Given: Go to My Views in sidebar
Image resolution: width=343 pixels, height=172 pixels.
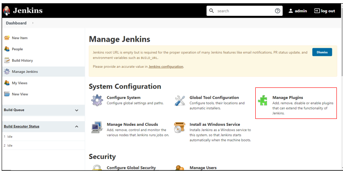Looking at the screenshot, I should (x=19, y=83).
